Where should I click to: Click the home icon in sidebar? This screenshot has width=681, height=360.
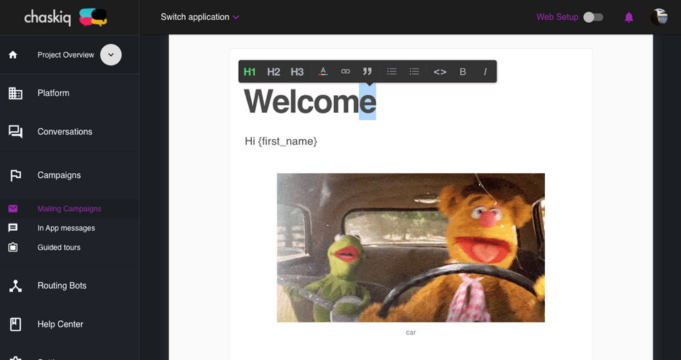pos(13,55)
